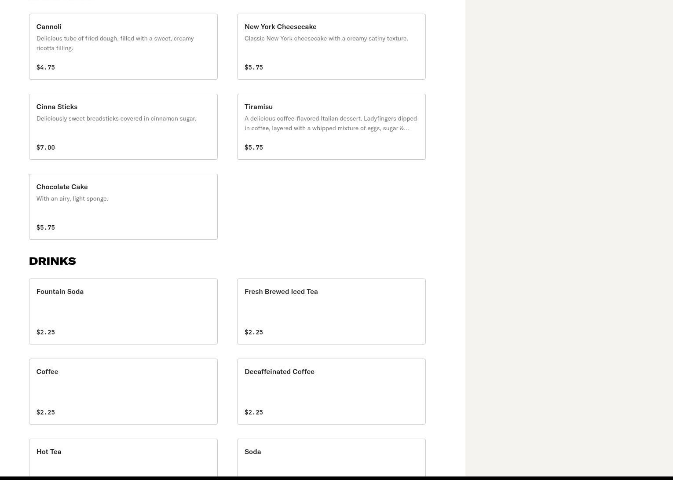673x480 pixels.
Task: Click the $2.25 price for Decaffeinated Coffee
Action: (254, 412)
